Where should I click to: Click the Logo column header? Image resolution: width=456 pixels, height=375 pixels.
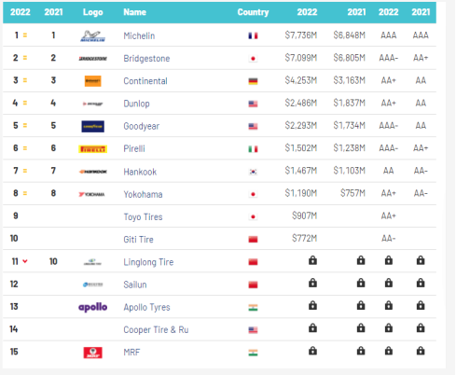pyautogui.click(x=92, y=12)
